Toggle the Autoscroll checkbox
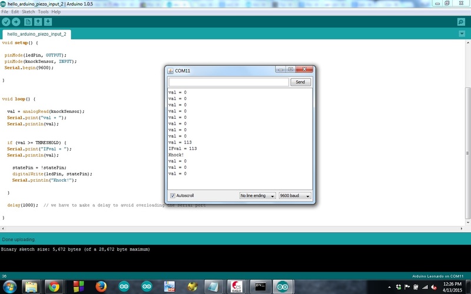 (x=173, y=196)
